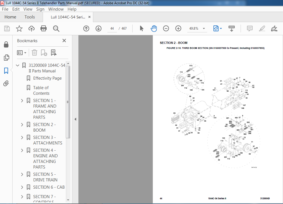Open the Window menu

click(x=56, y=9)
